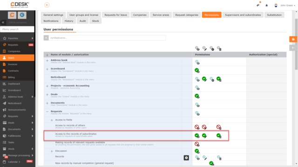Click the orange save floppy button
This screenshot has width=298, height=167.
point(293,39)
